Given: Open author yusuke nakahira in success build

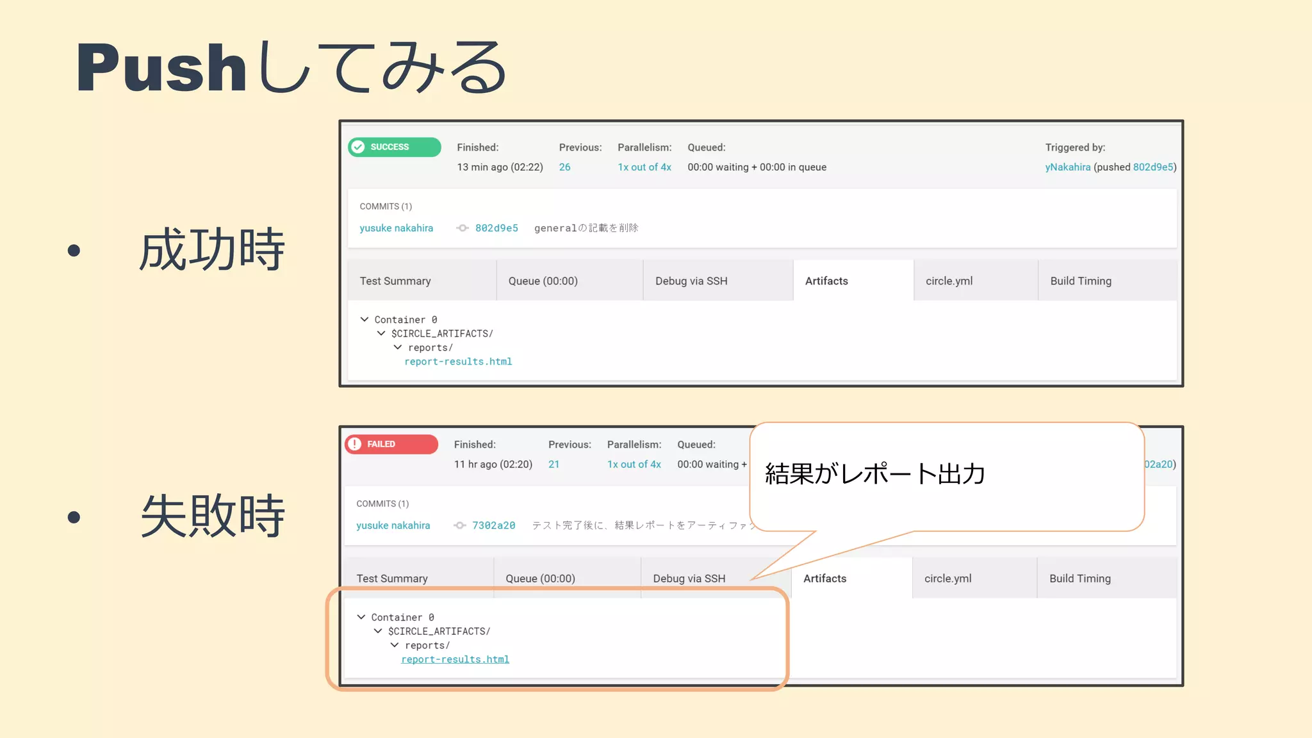Looking at the screenshot, I should [x=397, y=228].
